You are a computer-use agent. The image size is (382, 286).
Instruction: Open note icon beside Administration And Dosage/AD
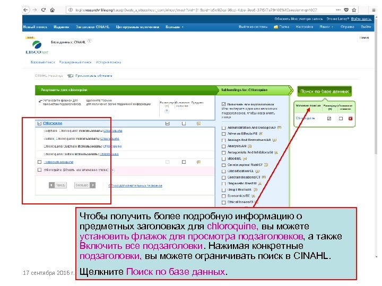pos(279,128)
